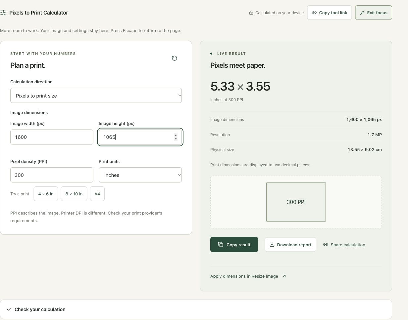Click the Image width (px) field
Screen dimensions: 408x320
52,137
